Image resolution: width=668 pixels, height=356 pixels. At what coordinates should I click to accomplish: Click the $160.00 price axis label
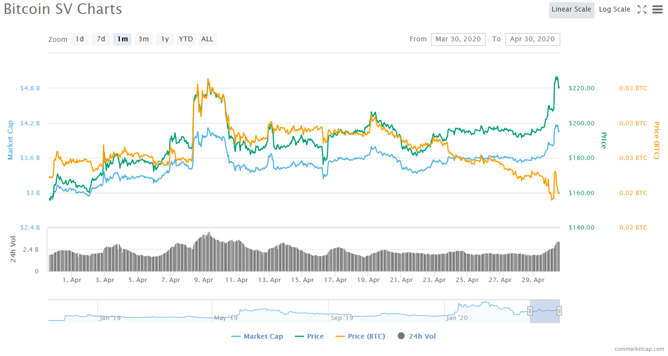tap(581, 193)
